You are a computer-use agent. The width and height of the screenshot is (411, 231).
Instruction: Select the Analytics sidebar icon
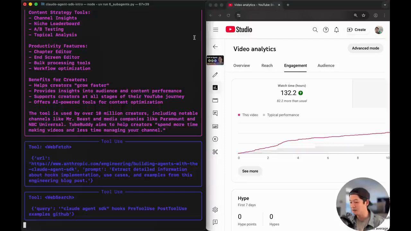[215, 88]
